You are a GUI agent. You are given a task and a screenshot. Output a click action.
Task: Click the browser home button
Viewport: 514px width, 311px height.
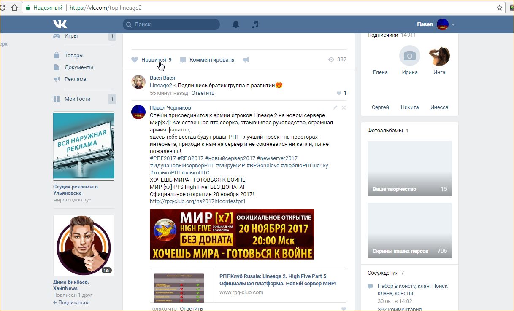(14, 8)
